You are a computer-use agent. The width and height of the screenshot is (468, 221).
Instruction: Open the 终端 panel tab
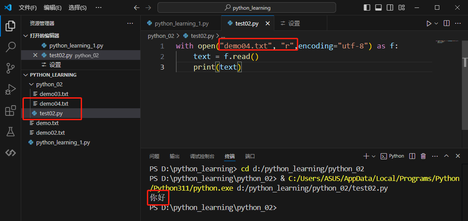(229, 156)
